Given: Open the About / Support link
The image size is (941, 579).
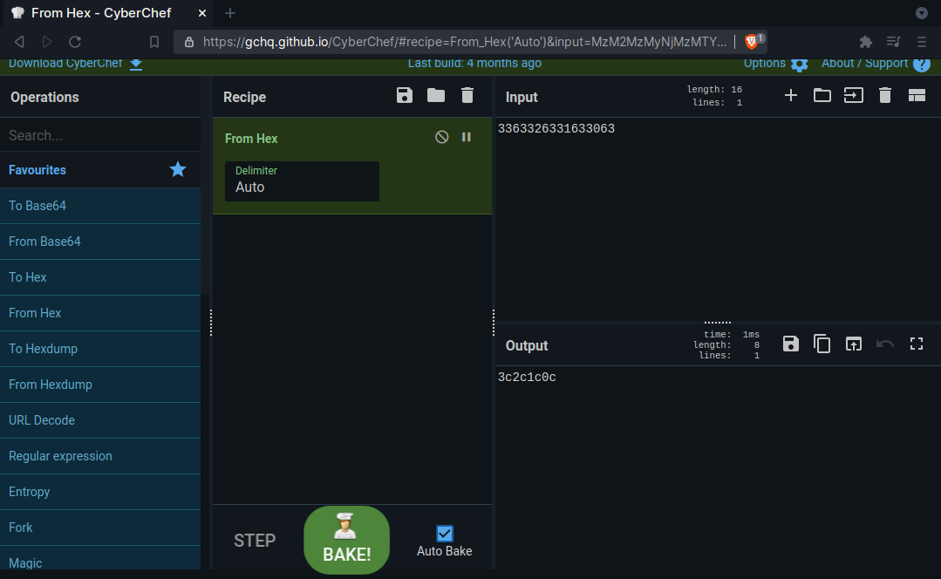Looking at the screenshot, I should (x=875, y=64).
